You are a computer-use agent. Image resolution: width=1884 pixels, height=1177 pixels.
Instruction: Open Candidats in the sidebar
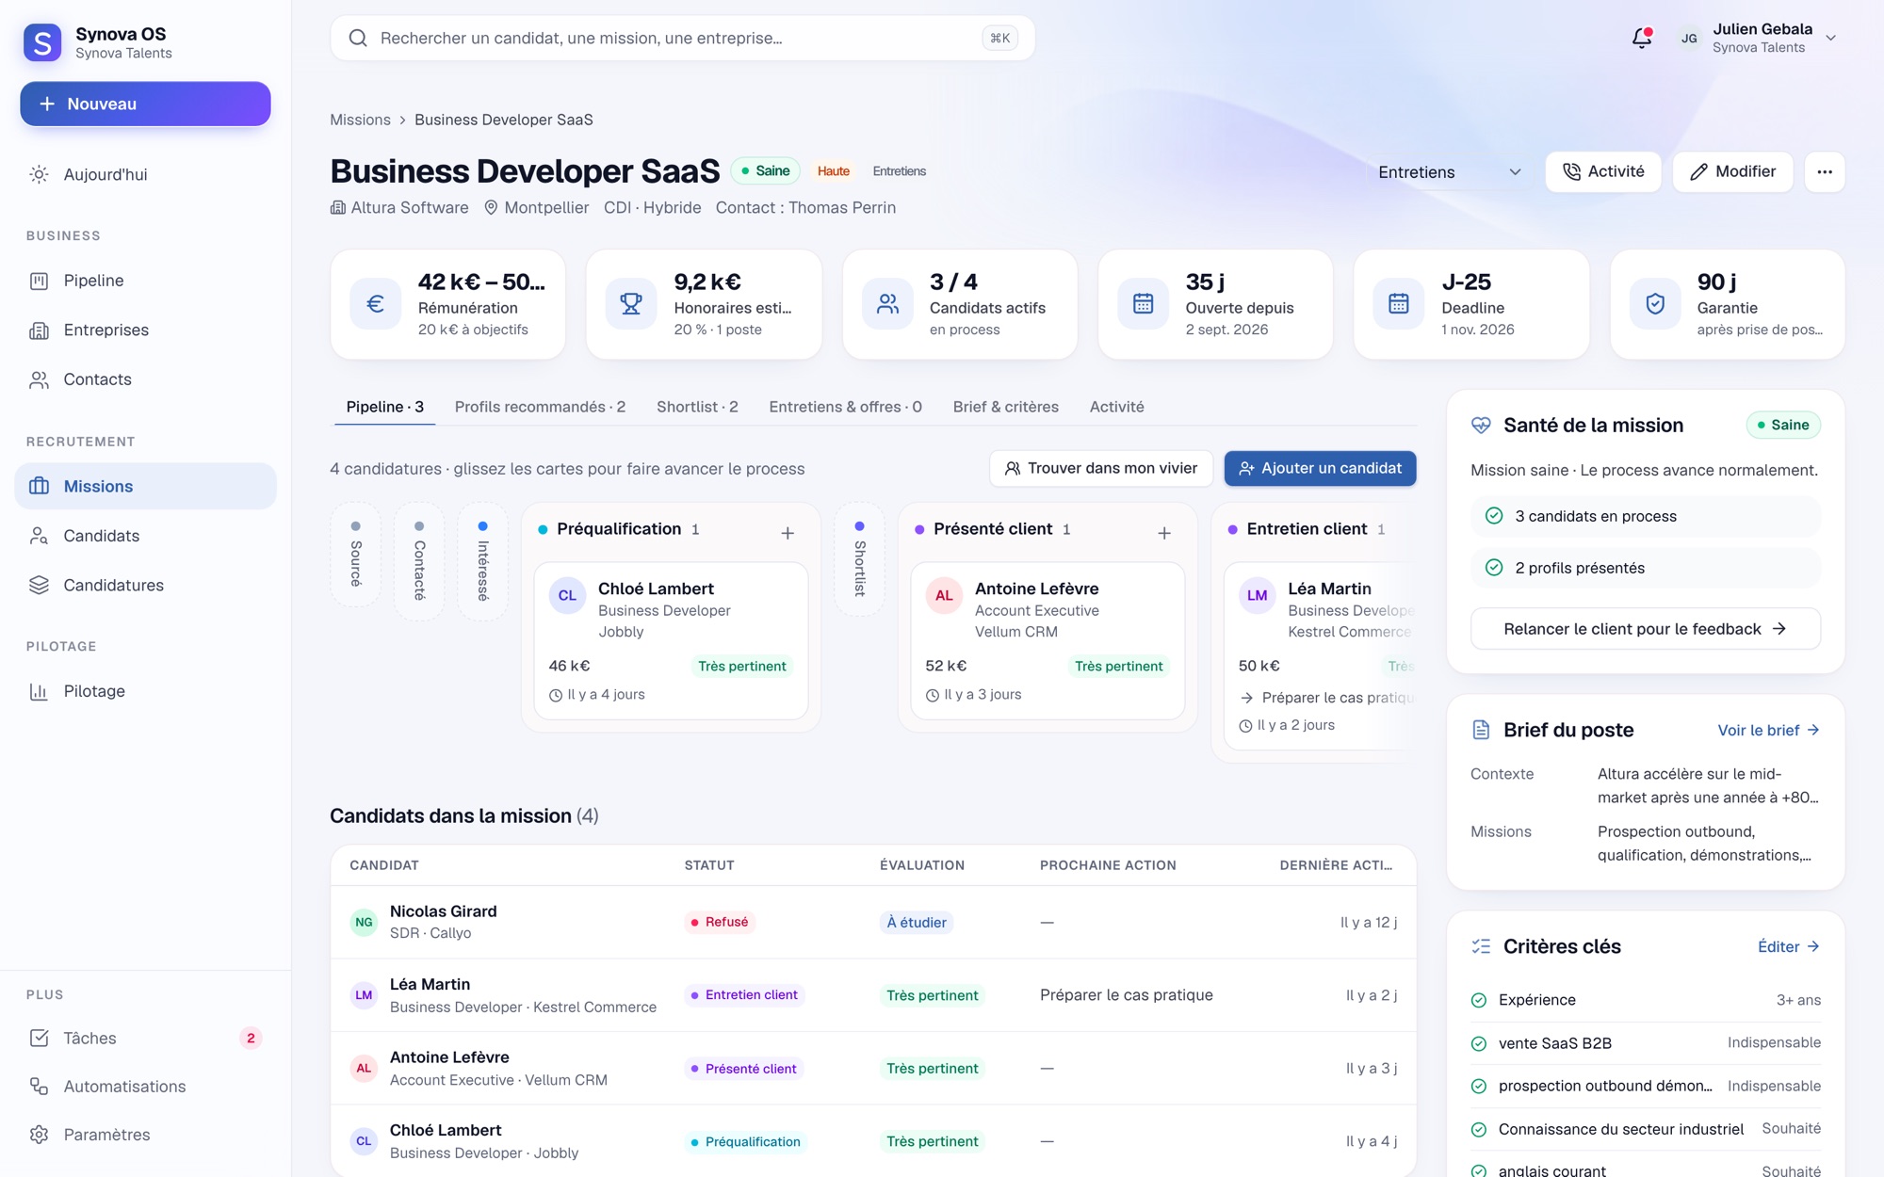pos(146,536)
